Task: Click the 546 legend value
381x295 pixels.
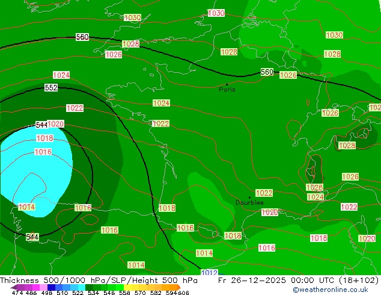Action: pyautogui.click(x=109, y=293)
